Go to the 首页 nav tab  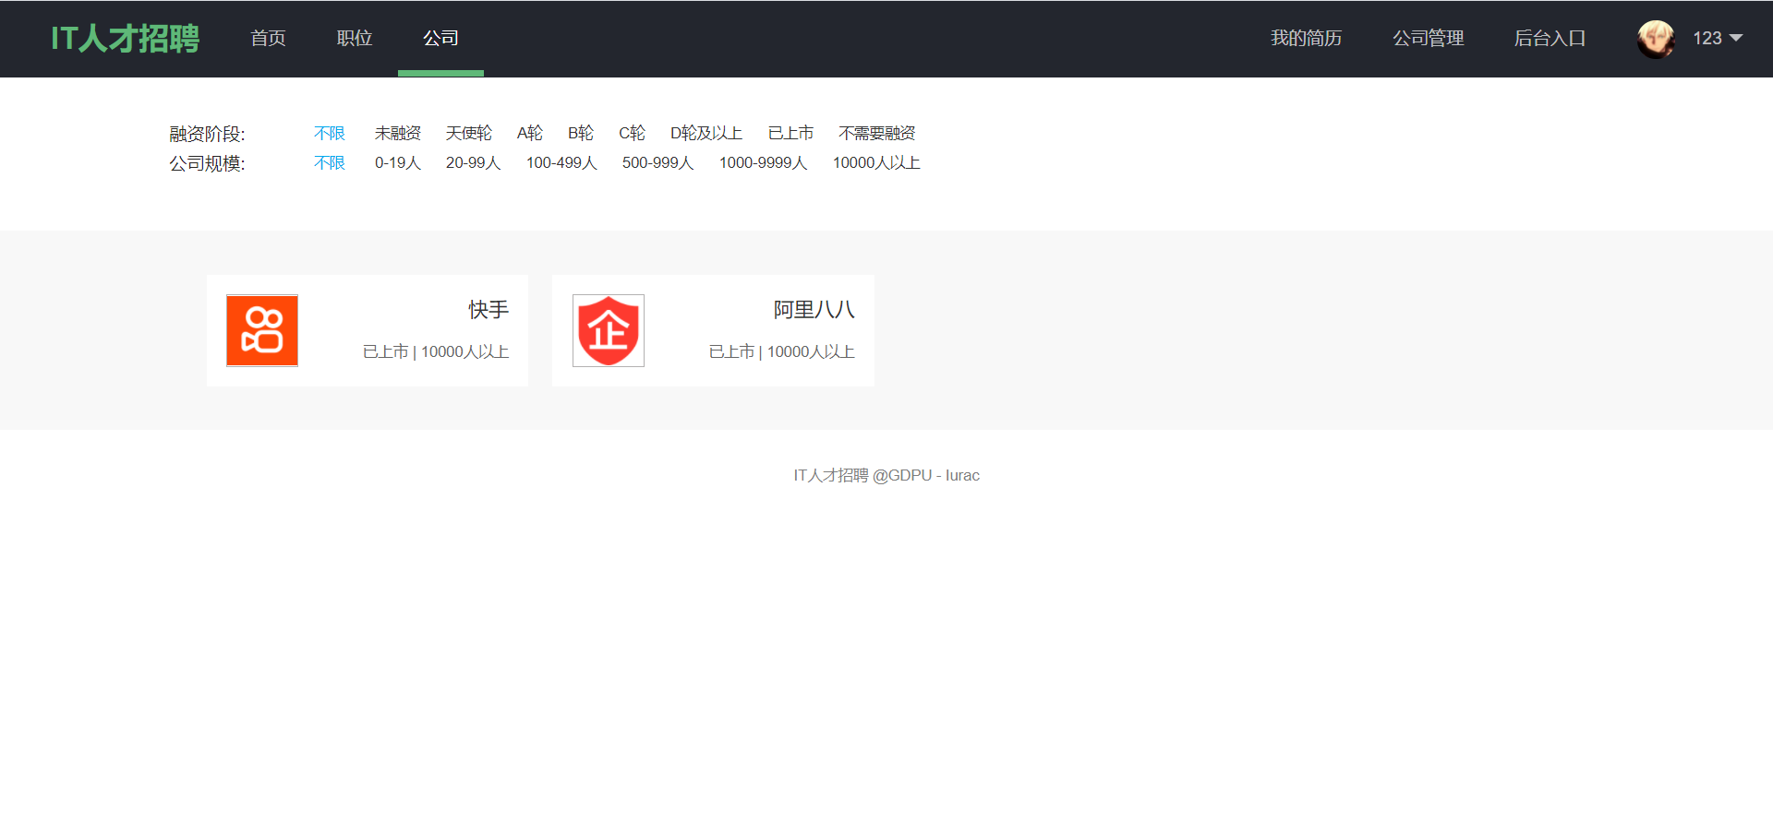268,38
